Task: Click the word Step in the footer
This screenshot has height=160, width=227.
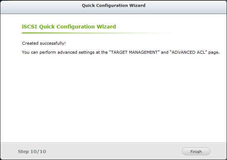Action: pyautogui.click(x=24, y=152)
